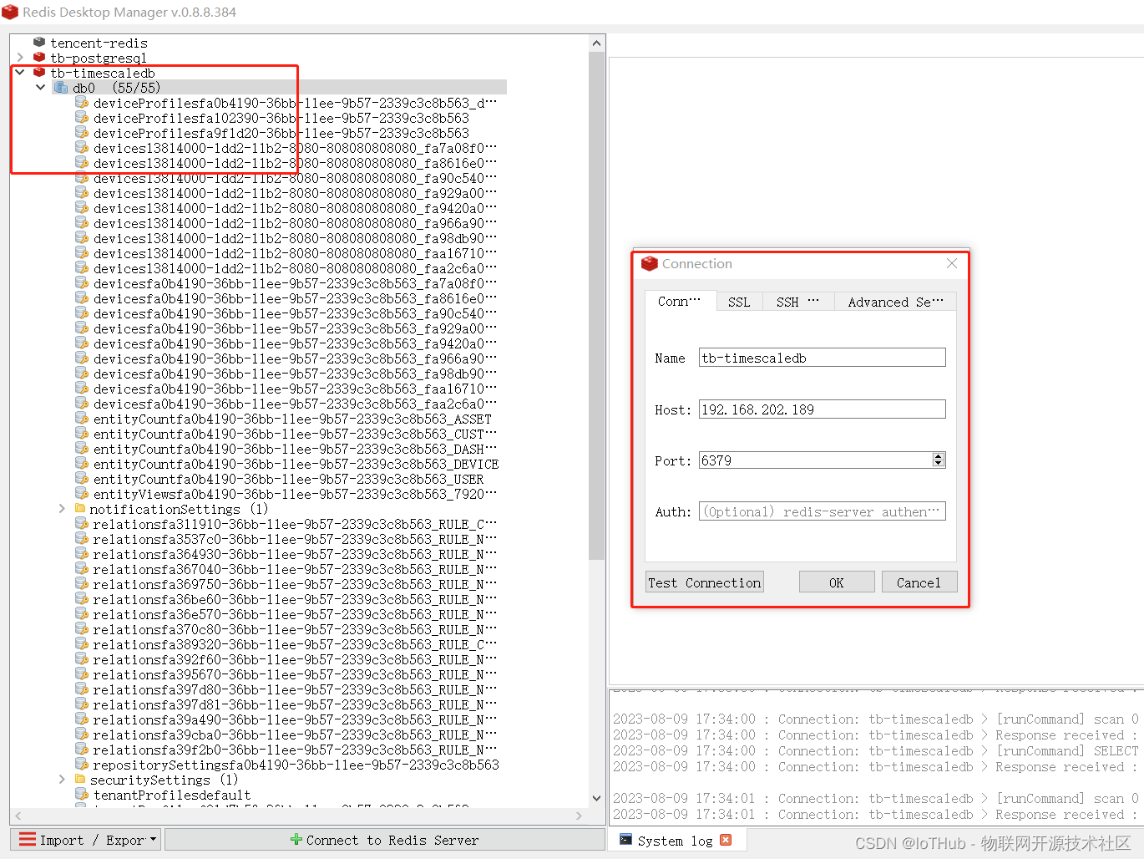The width and height of the screenshot is (1144, 859).
Task: Click the tencent-redis server icon
Action: [39, 42]
